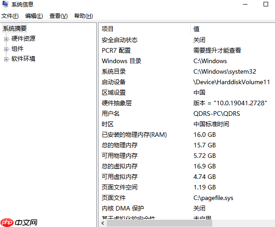Select the PCR7 配置 row
The image size is (275, 227).
[x=187, y=50]
